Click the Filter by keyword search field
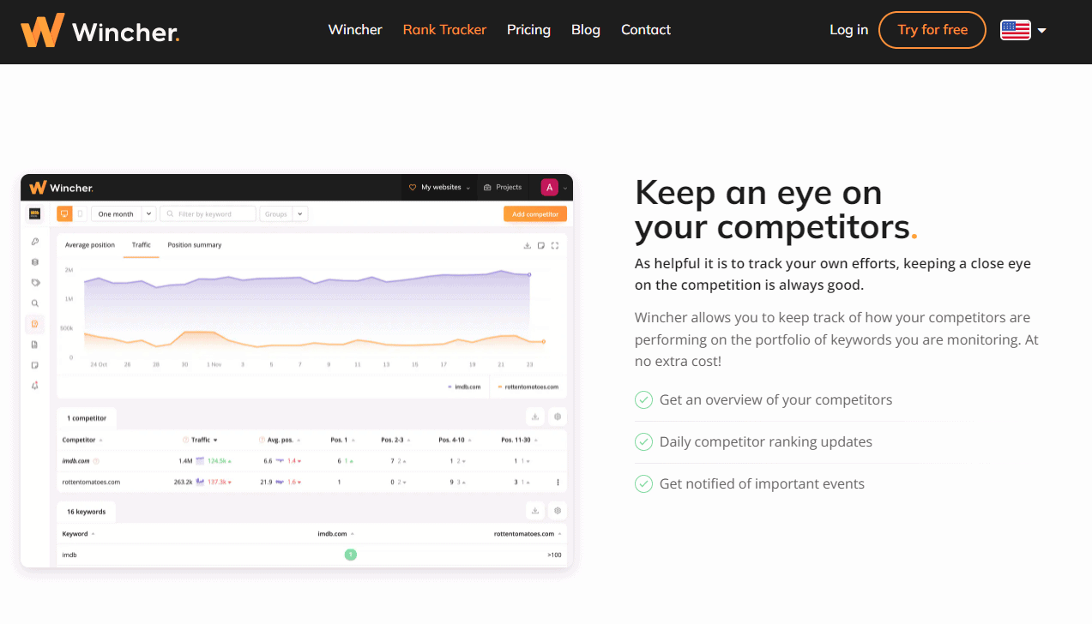Screen dimensions: 1092x624 click(208, 214)
